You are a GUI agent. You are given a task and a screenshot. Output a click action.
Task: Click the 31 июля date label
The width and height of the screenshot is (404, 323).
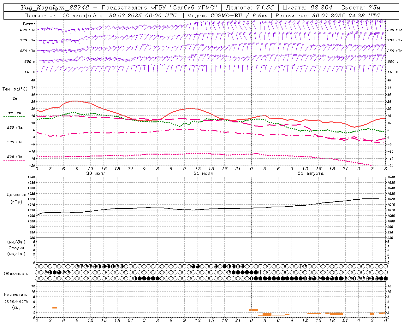[x=203, y=173]
